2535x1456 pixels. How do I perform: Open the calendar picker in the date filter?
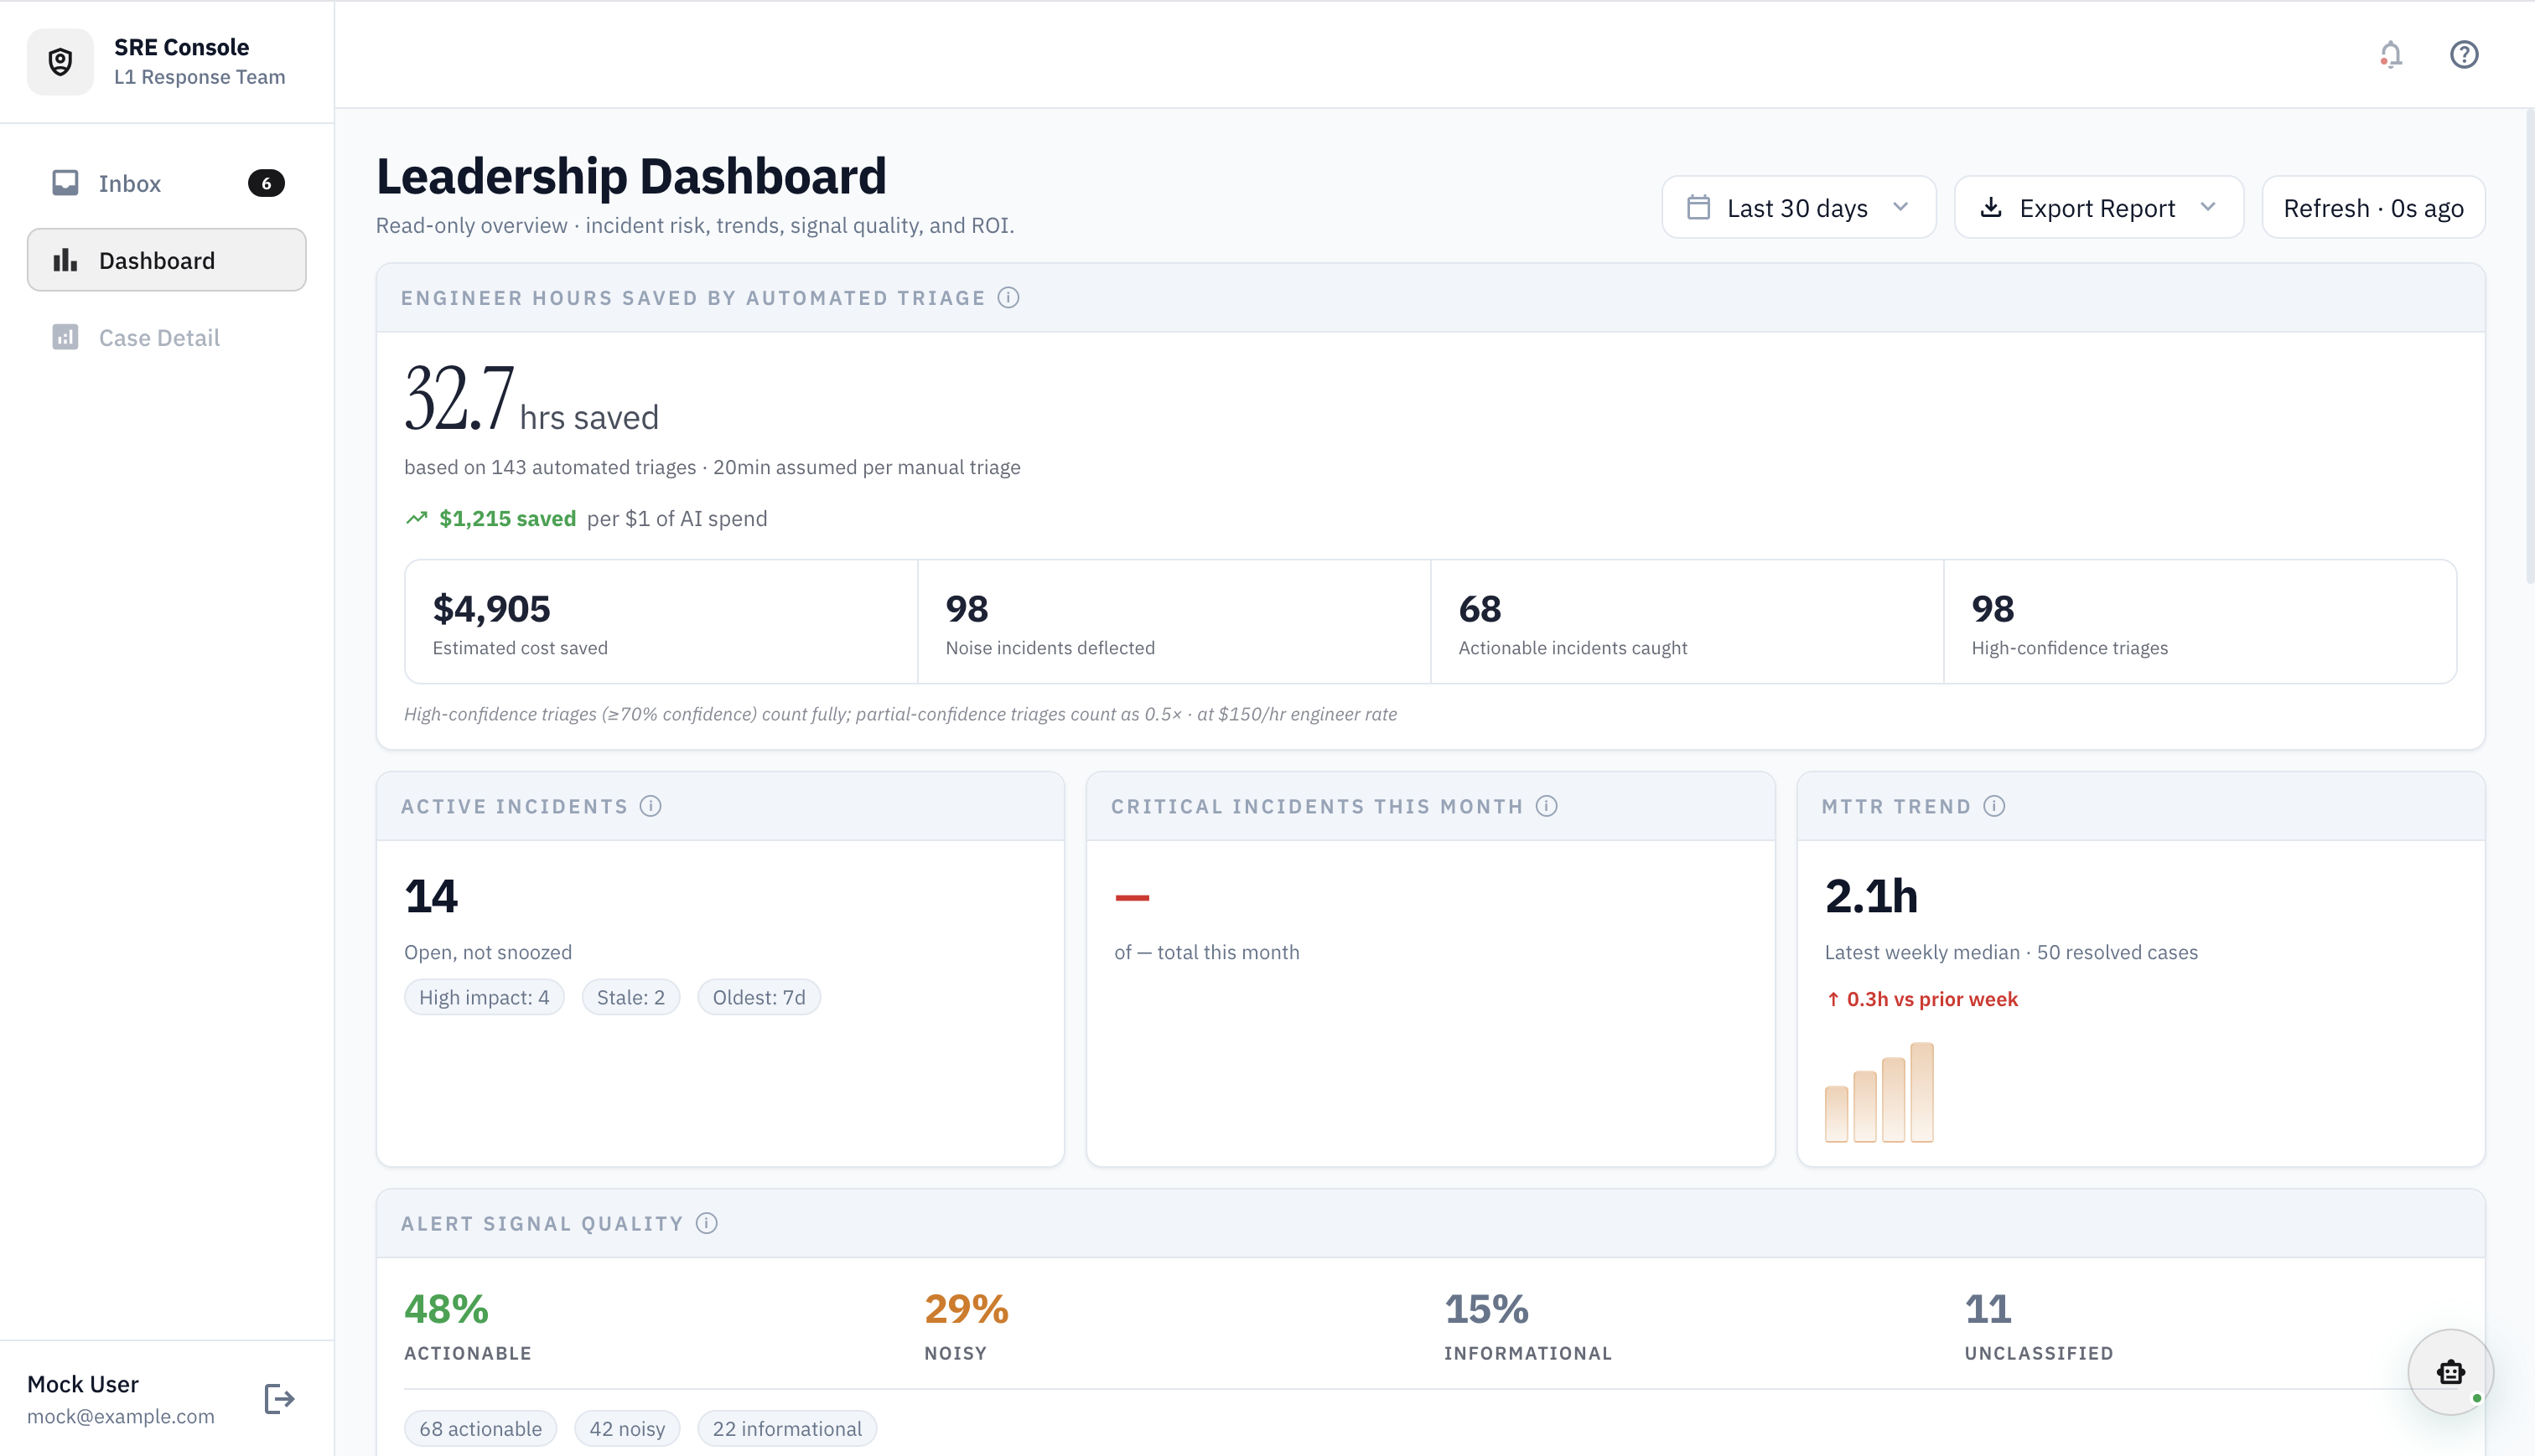pos(1698,207)
